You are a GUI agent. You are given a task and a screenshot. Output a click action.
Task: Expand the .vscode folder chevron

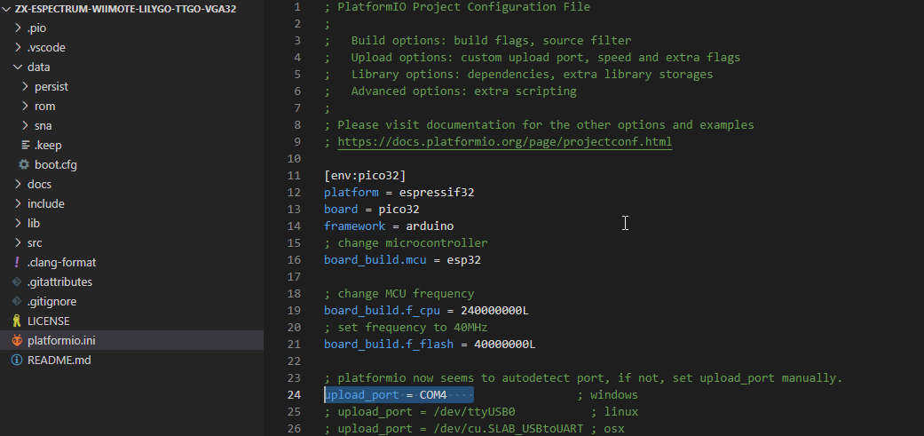(x=18, y=48)
